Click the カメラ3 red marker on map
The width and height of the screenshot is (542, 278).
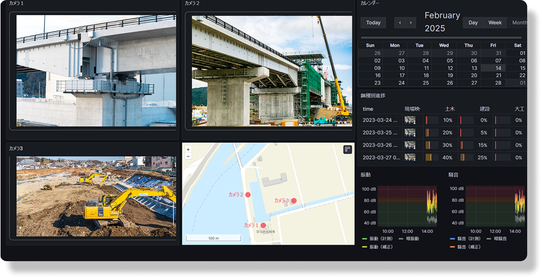(x=294, y=201)
